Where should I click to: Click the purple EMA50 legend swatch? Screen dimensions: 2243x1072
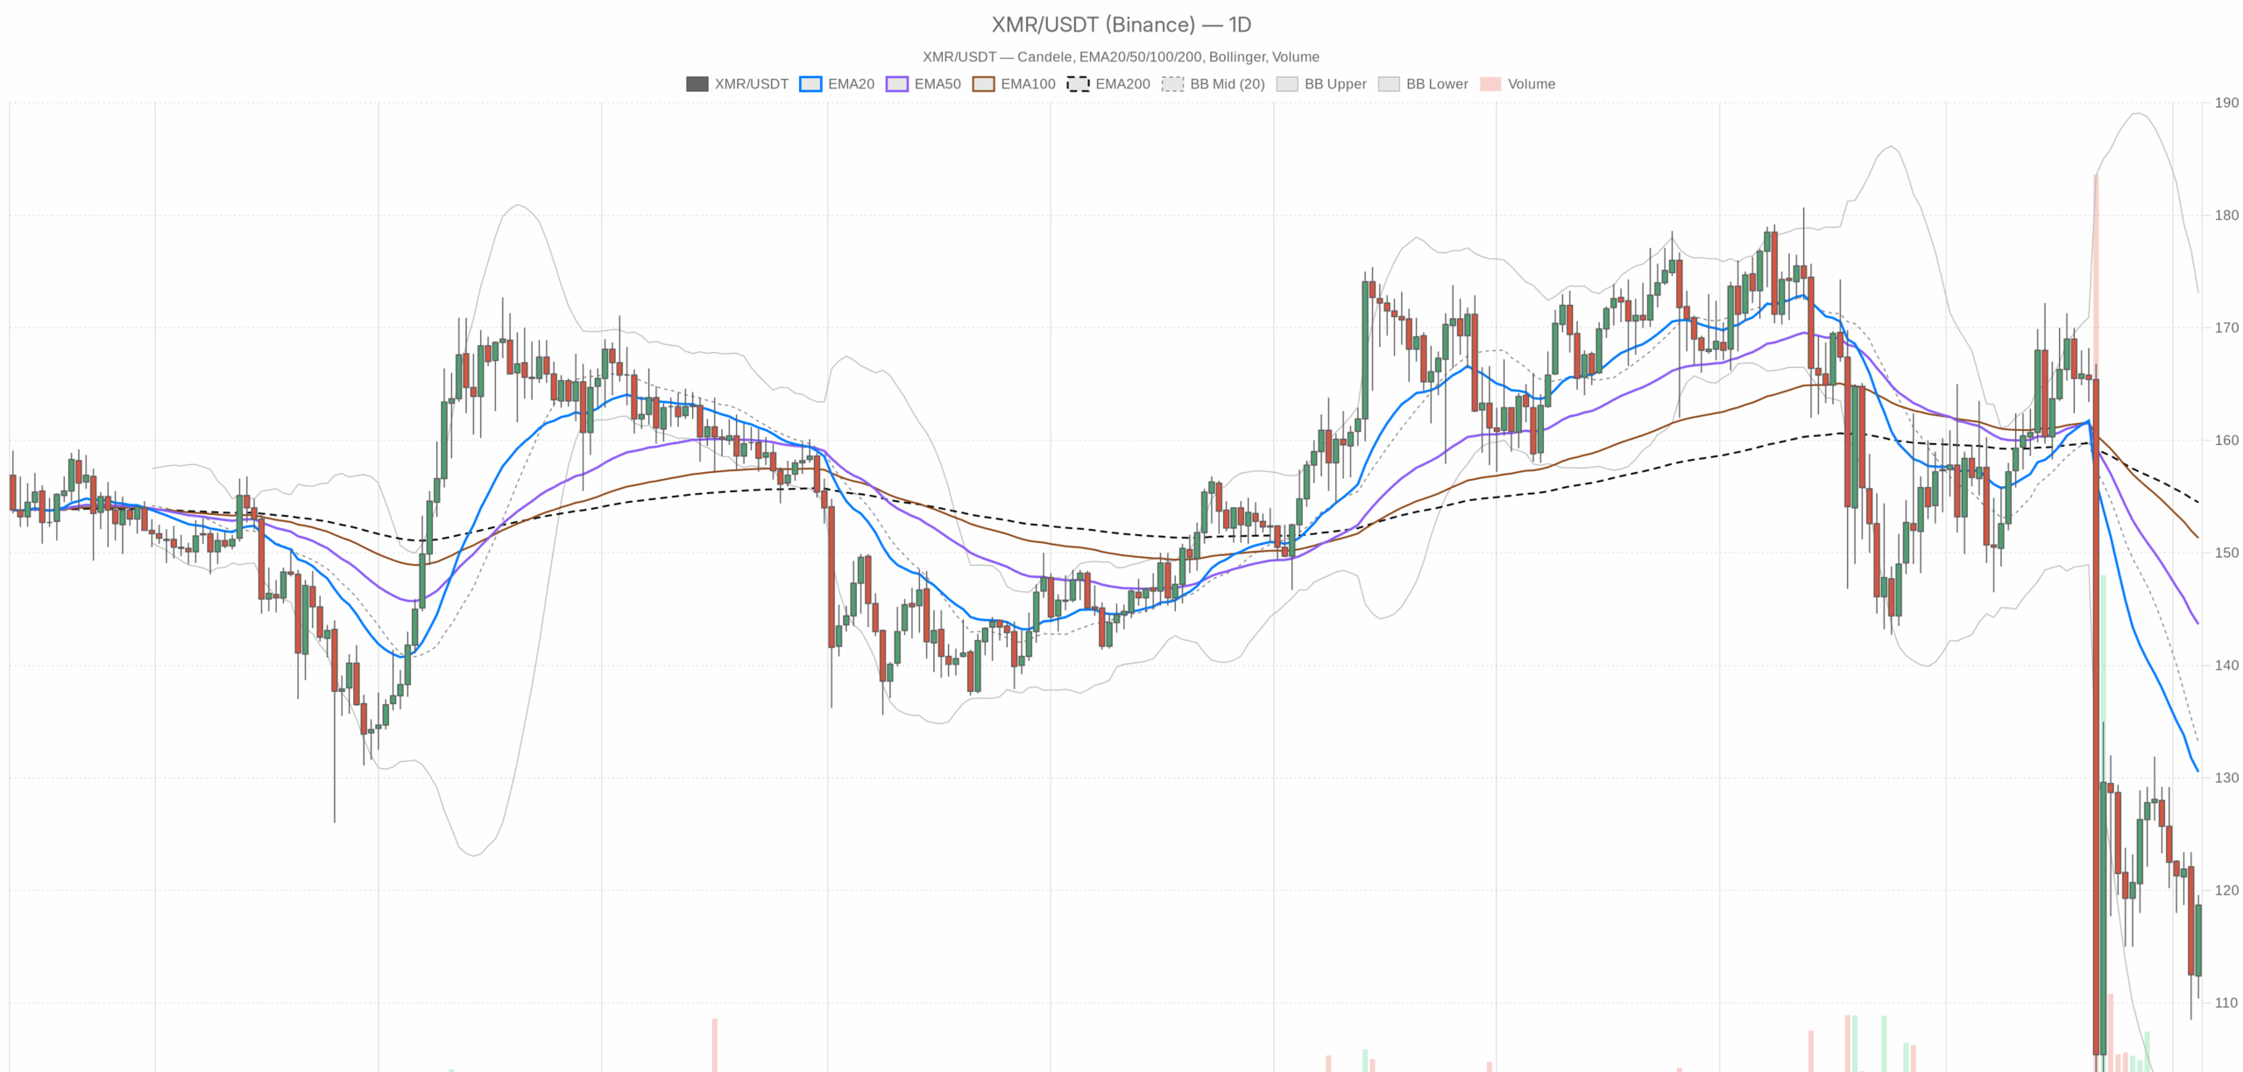(x=895, y=83)
